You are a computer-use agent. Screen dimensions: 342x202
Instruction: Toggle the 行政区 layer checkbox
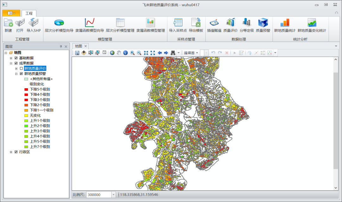coord(16,152)
